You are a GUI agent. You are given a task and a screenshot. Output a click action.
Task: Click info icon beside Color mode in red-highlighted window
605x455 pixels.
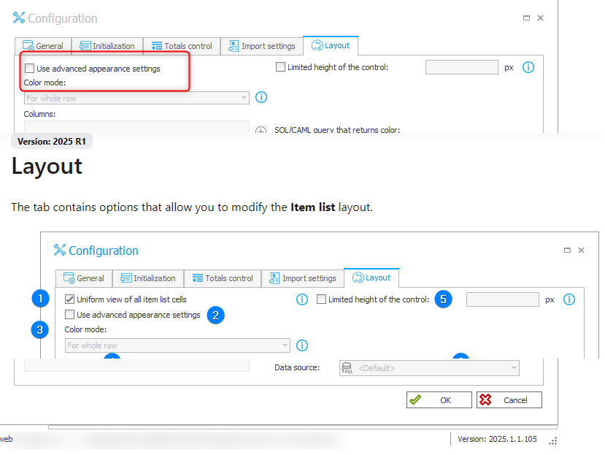click(x=261, y=97)
